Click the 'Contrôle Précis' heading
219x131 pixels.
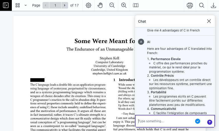[x=162, y=75]
